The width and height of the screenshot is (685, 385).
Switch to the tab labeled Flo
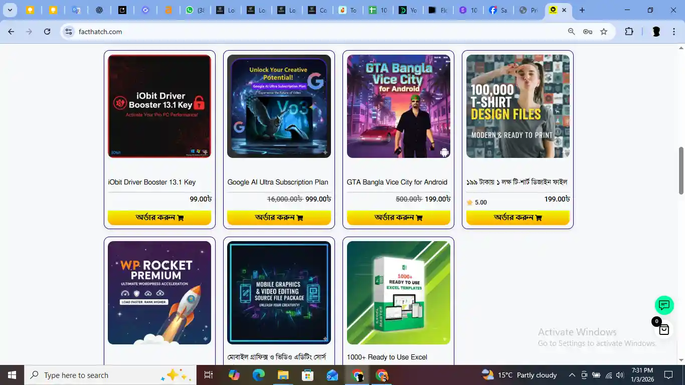pos(438,10)
